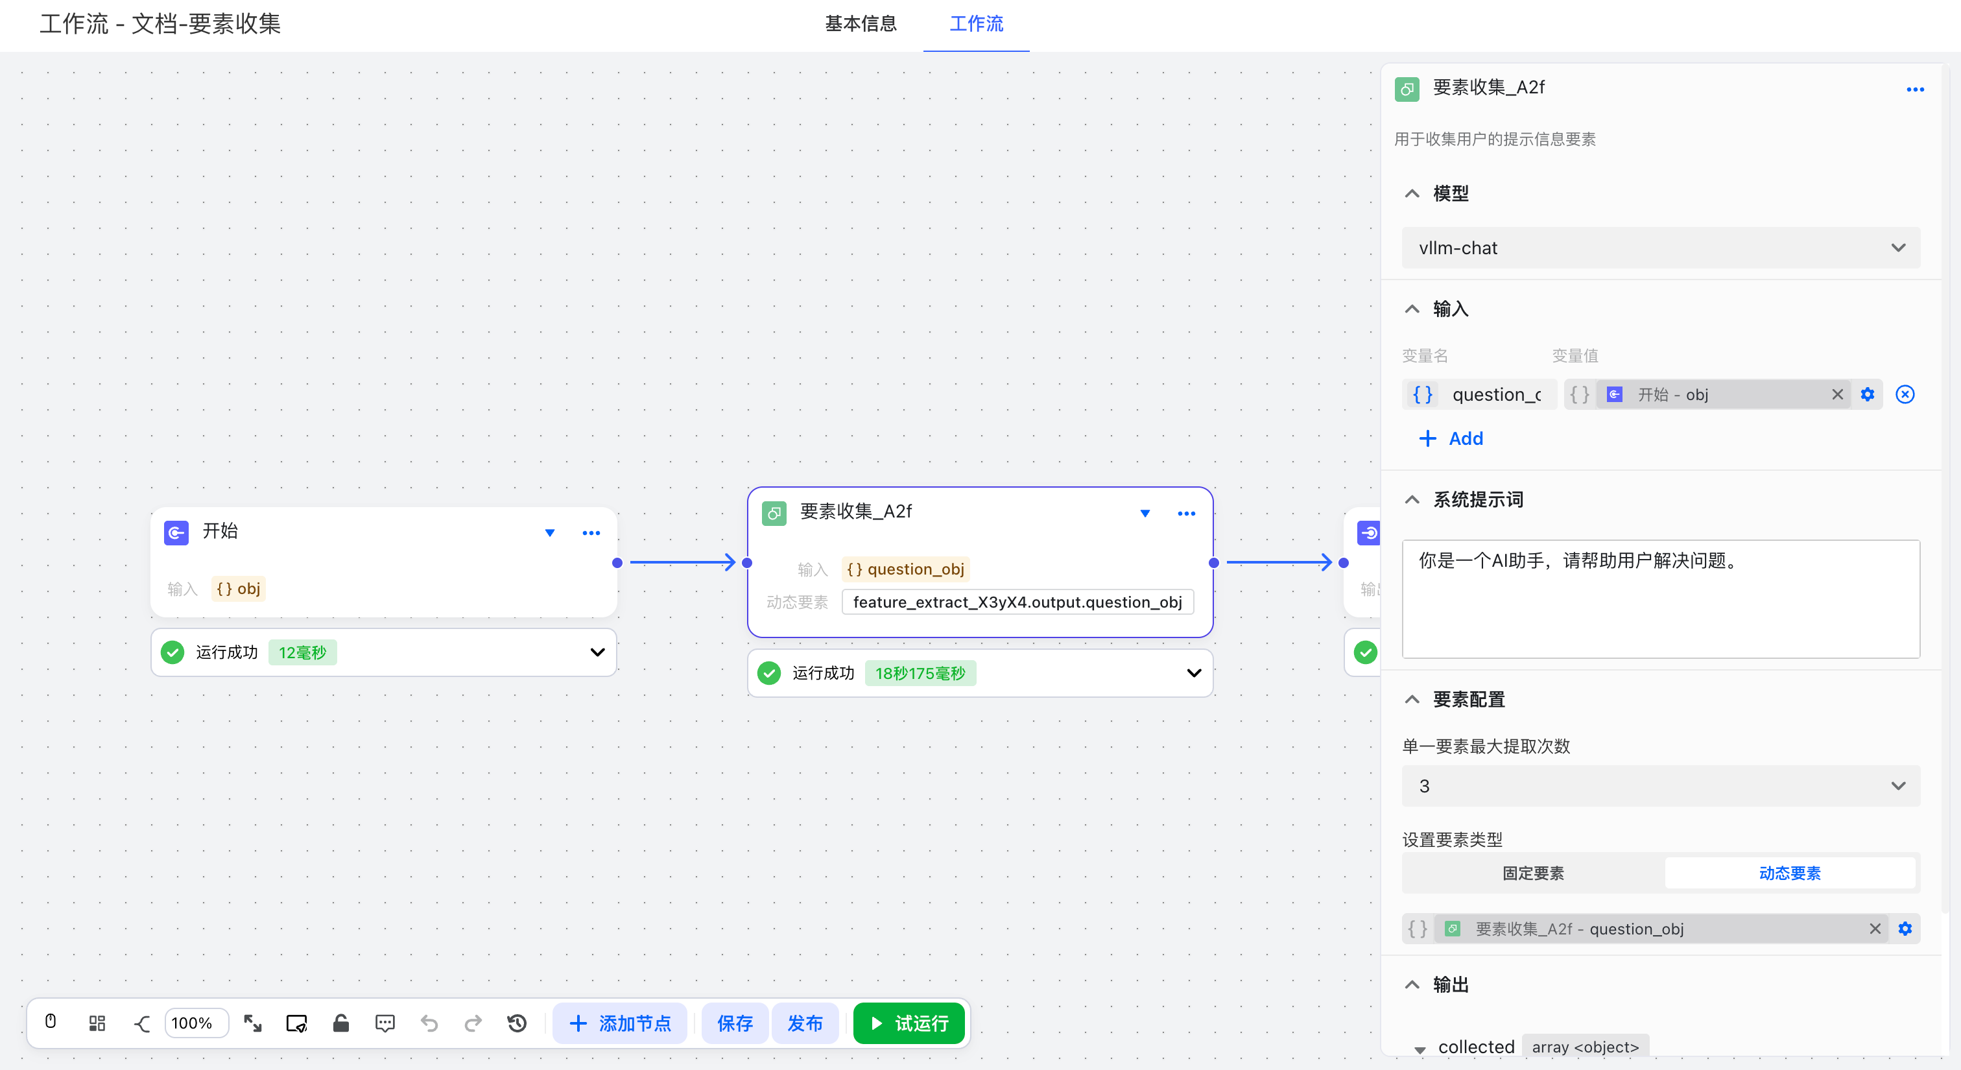Open the max extraction count dropdown showing 3

(x=1660, y=786)
